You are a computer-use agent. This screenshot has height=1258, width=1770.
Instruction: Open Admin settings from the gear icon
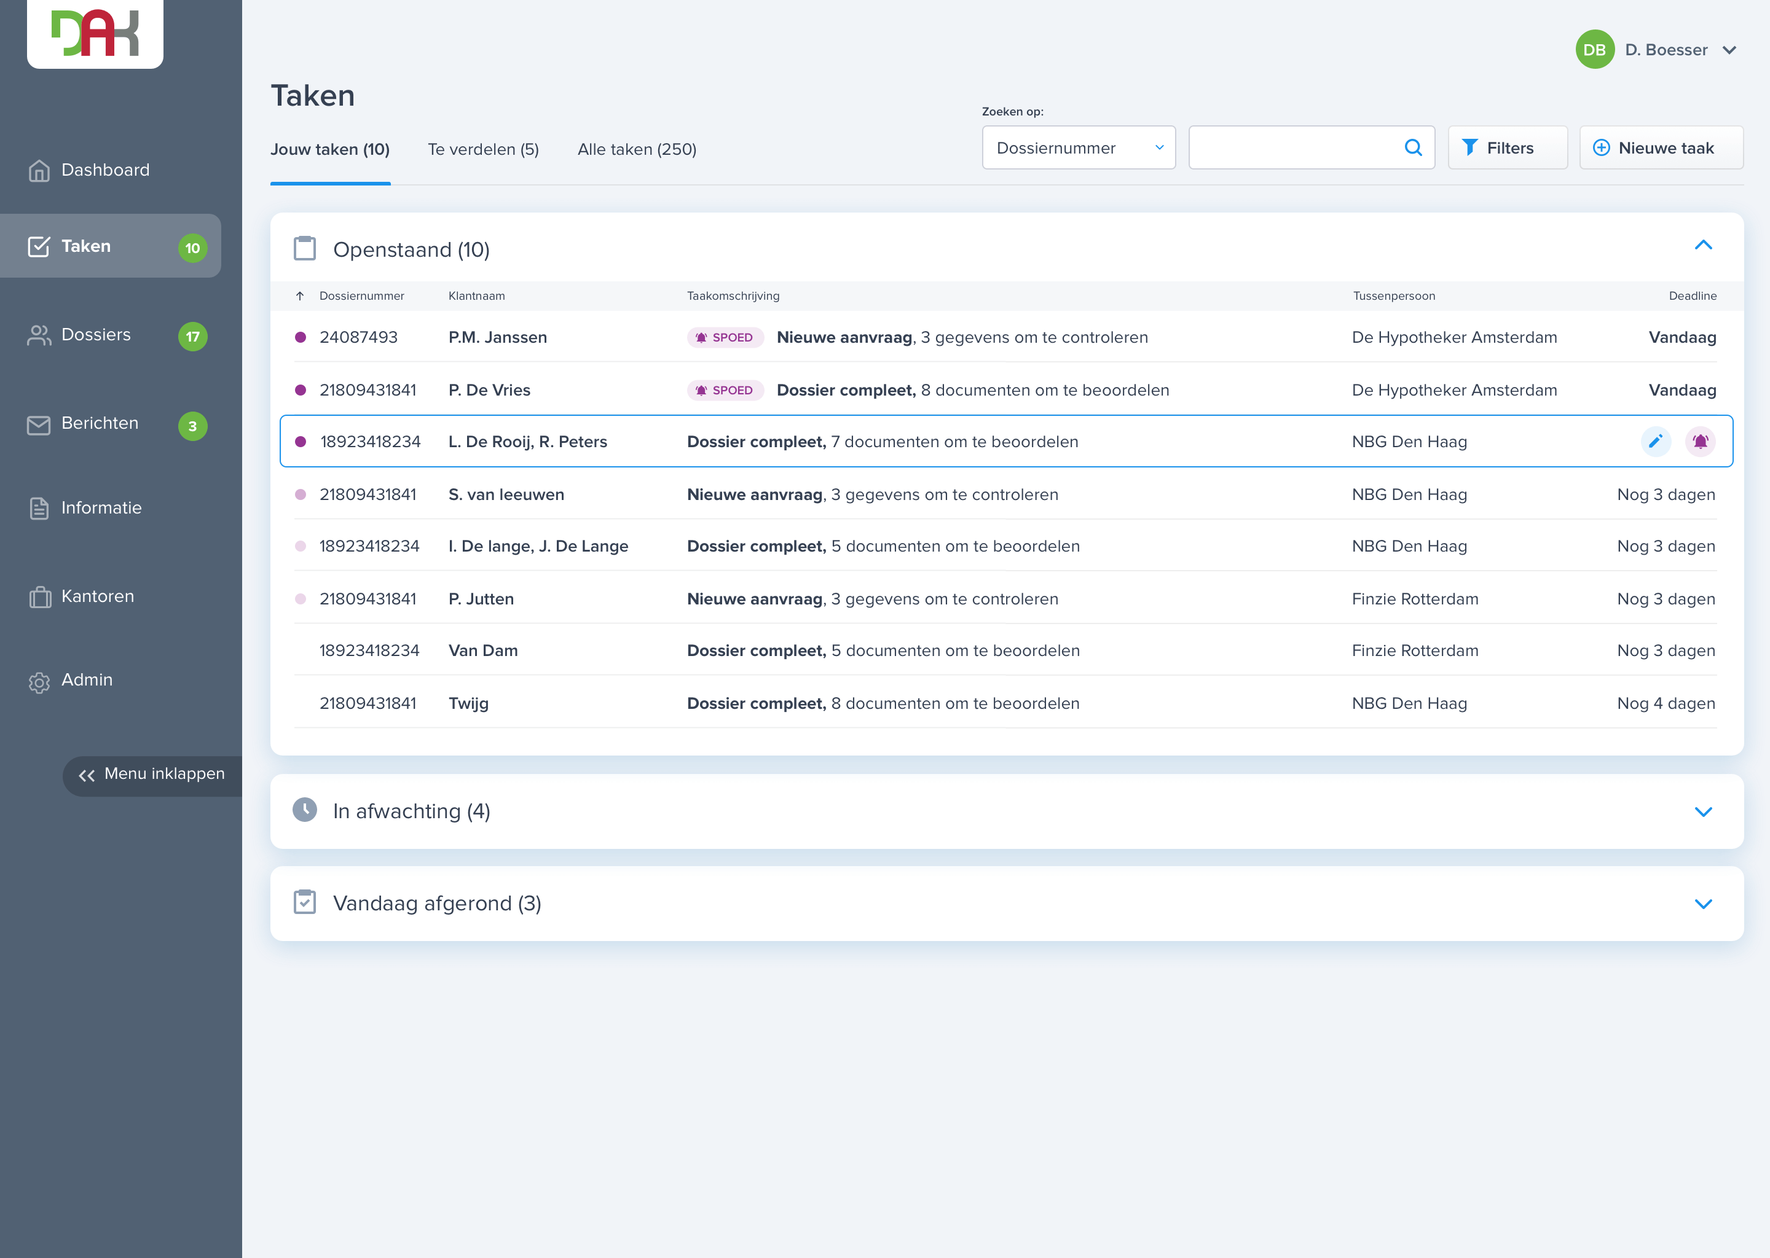coord(39,682)
